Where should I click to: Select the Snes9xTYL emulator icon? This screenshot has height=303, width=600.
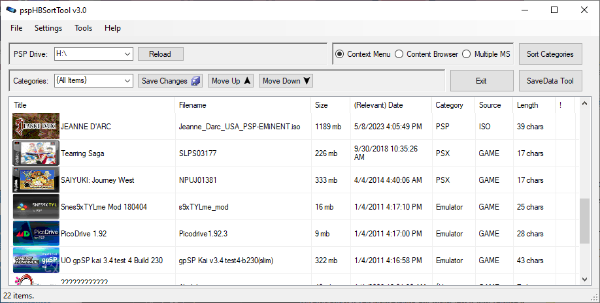point(36,207)
